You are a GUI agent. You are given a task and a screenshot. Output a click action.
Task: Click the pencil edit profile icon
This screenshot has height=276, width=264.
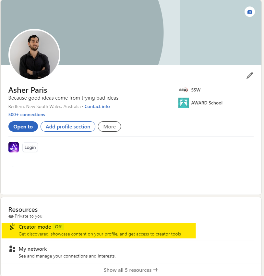coord(249,76)
